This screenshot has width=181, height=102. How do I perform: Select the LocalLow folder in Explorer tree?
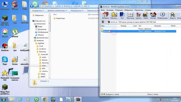click(41, 49)
